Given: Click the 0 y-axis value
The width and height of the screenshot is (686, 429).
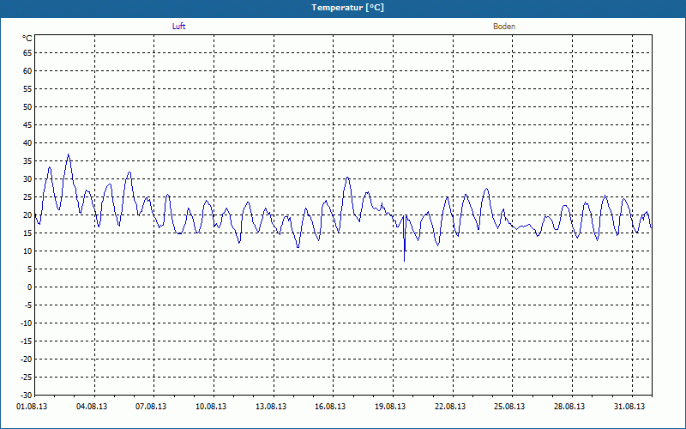Looking at the screenshot, I should [30, 287].
